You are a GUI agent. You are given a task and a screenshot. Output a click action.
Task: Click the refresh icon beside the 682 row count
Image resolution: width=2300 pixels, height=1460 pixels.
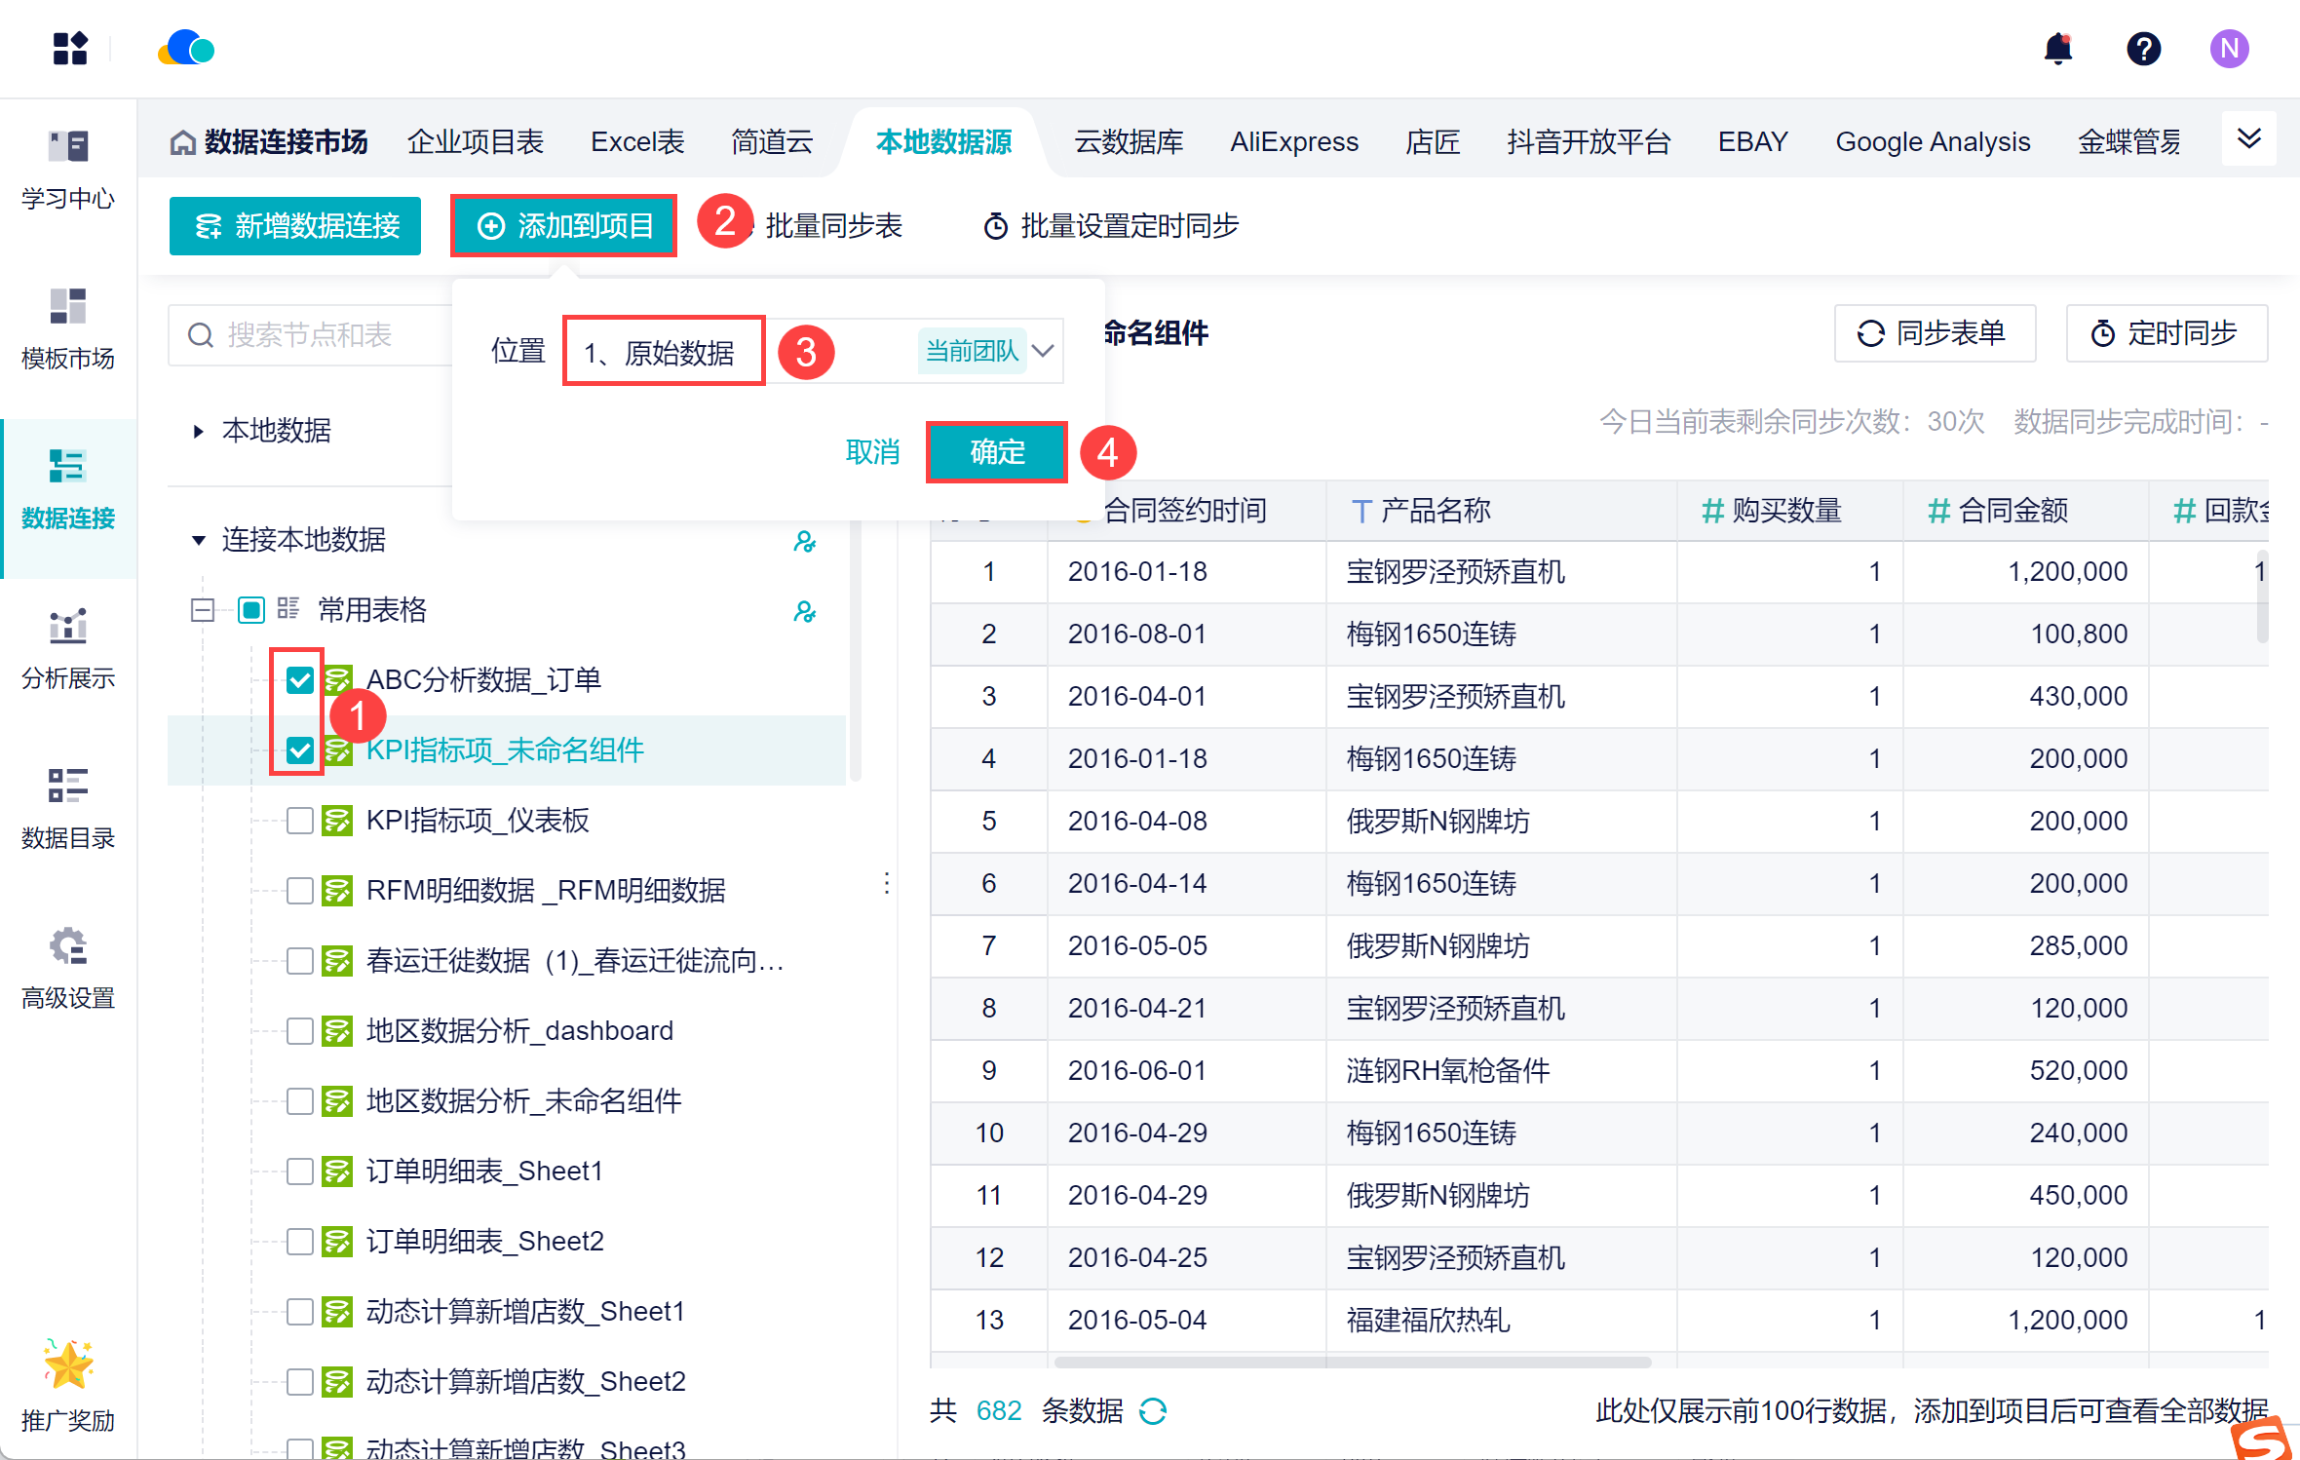pos(1153,1410)
